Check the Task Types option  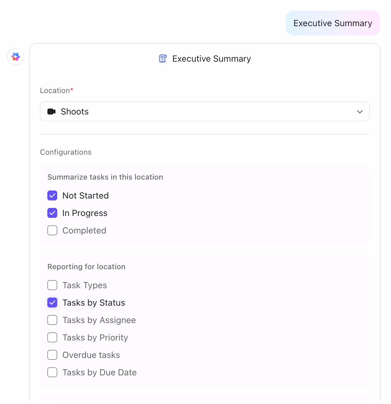pyautogui.click(x=52, y=285)
